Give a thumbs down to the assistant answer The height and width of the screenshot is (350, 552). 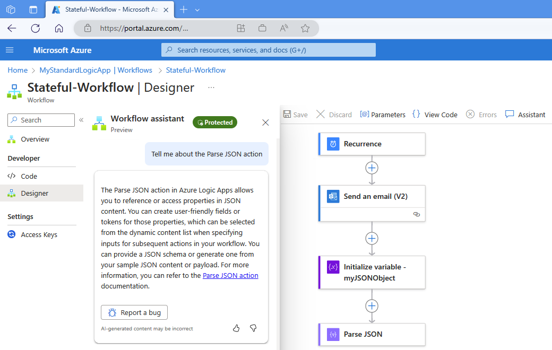point(253,328)
